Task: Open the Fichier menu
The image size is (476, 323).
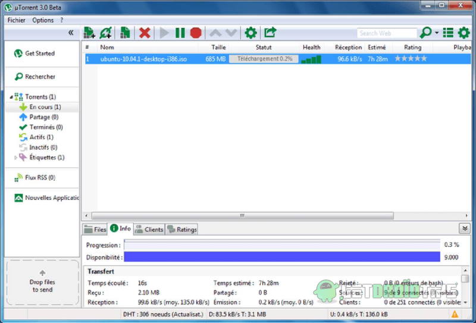Action: pyautogui.click(x=17, y=20)
